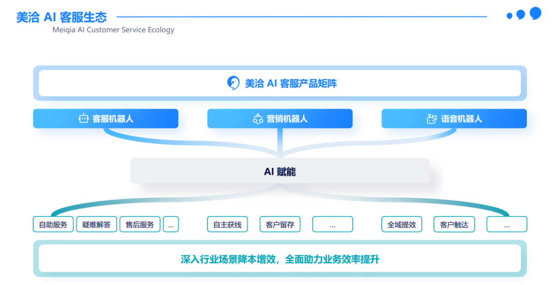This screenshot has height=285, width=560.
Task: Select the 自主获线 tag
Action: click(x=228, y=224)
